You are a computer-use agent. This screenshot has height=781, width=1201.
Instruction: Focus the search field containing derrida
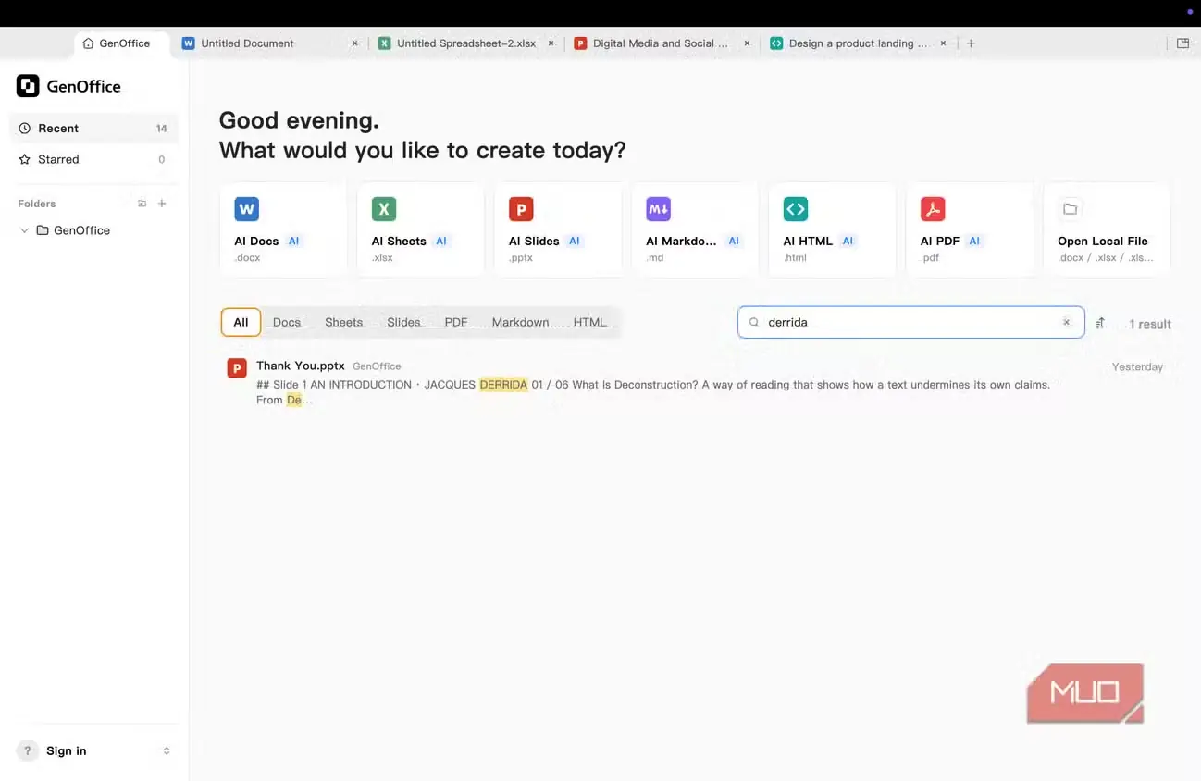(910, 322)
